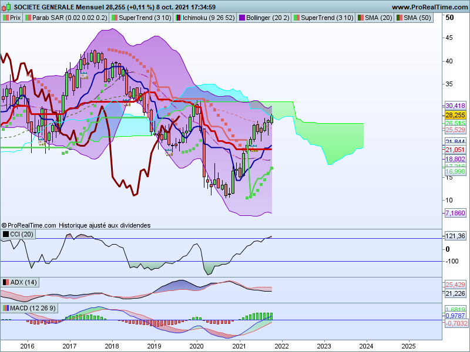Screen dimensions: 470x352
Task: Click the 45 value on price axis
Action: click(449, 38)
